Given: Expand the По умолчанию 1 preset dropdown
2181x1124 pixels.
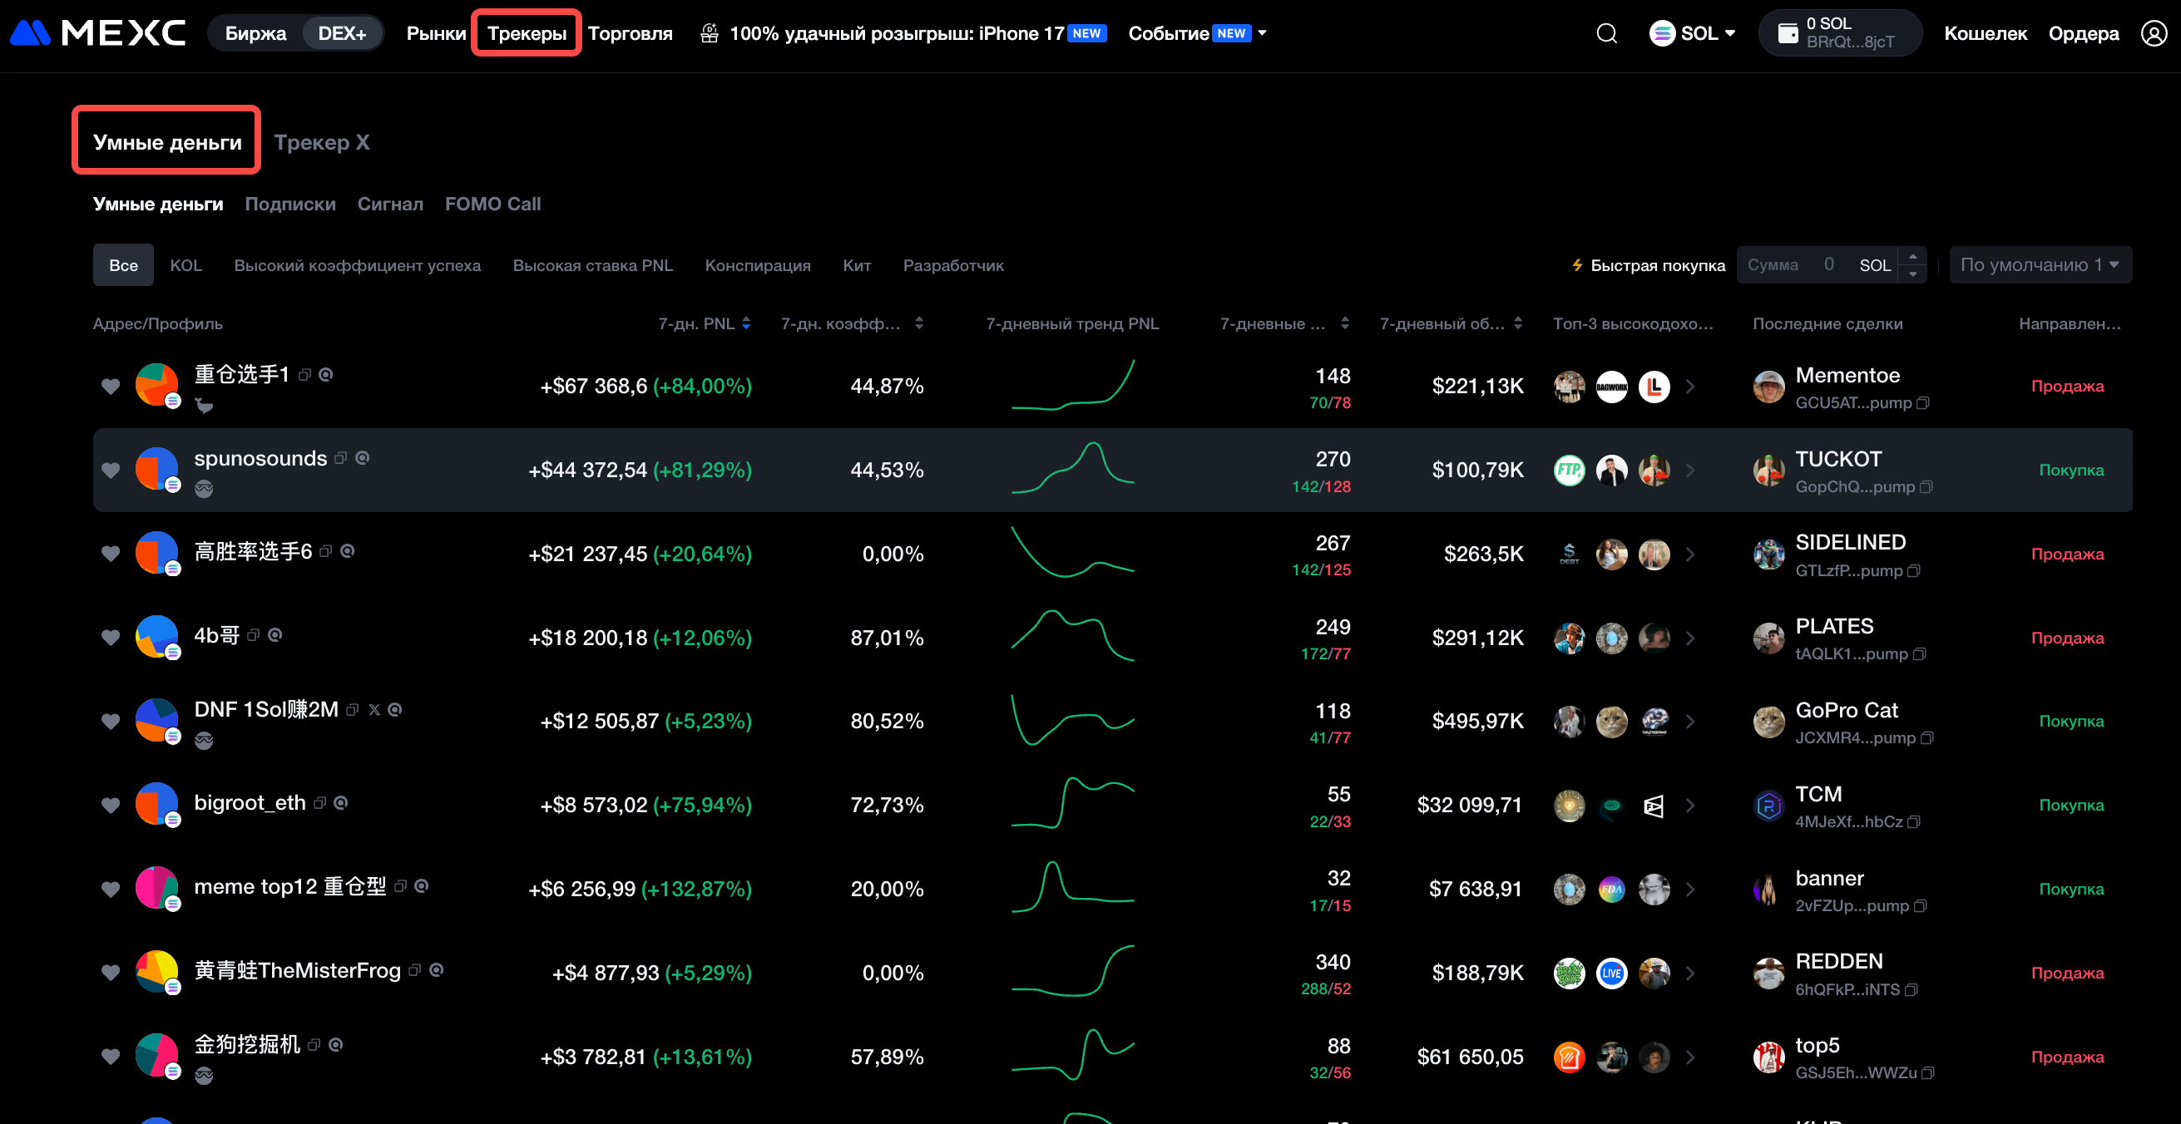Looking at the screenshot, I should click(x=2040, y=265).
